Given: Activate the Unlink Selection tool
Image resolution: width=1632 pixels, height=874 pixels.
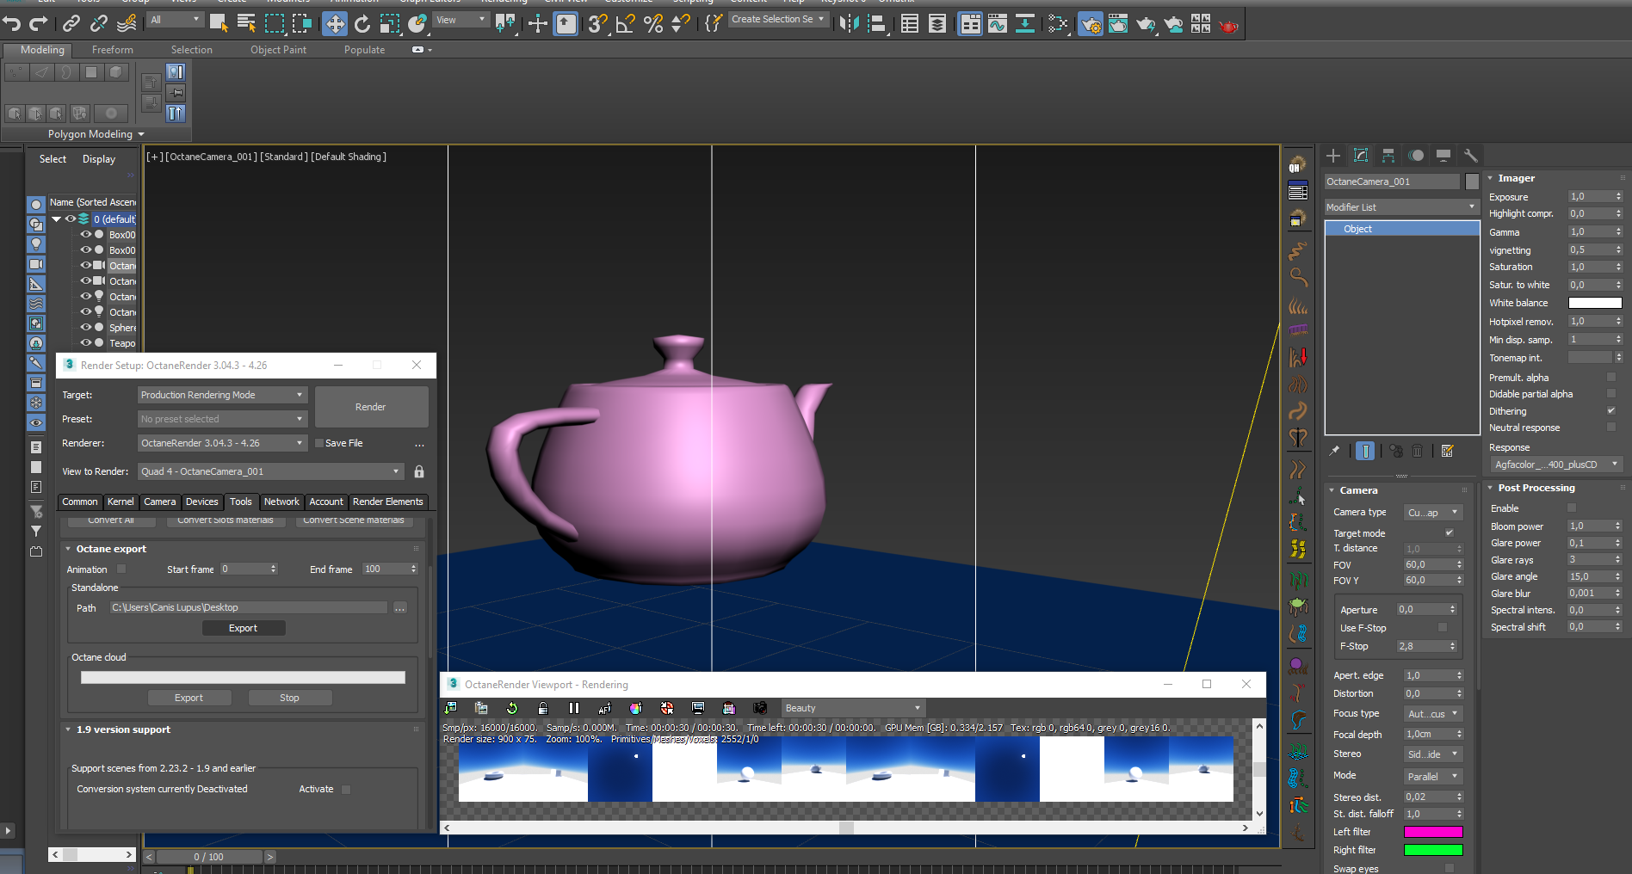Looking at the screenshot, I should coord(99,23).
